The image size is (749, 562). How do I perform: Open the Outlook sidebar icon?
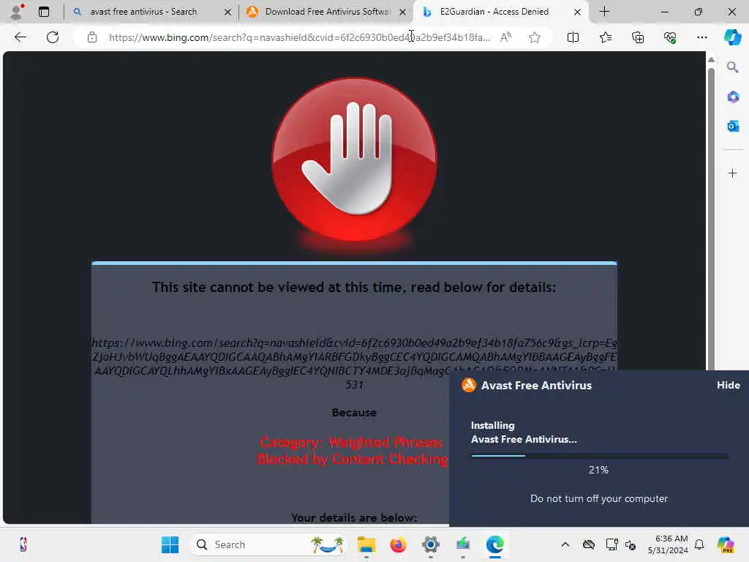click(x=733, y=126)
